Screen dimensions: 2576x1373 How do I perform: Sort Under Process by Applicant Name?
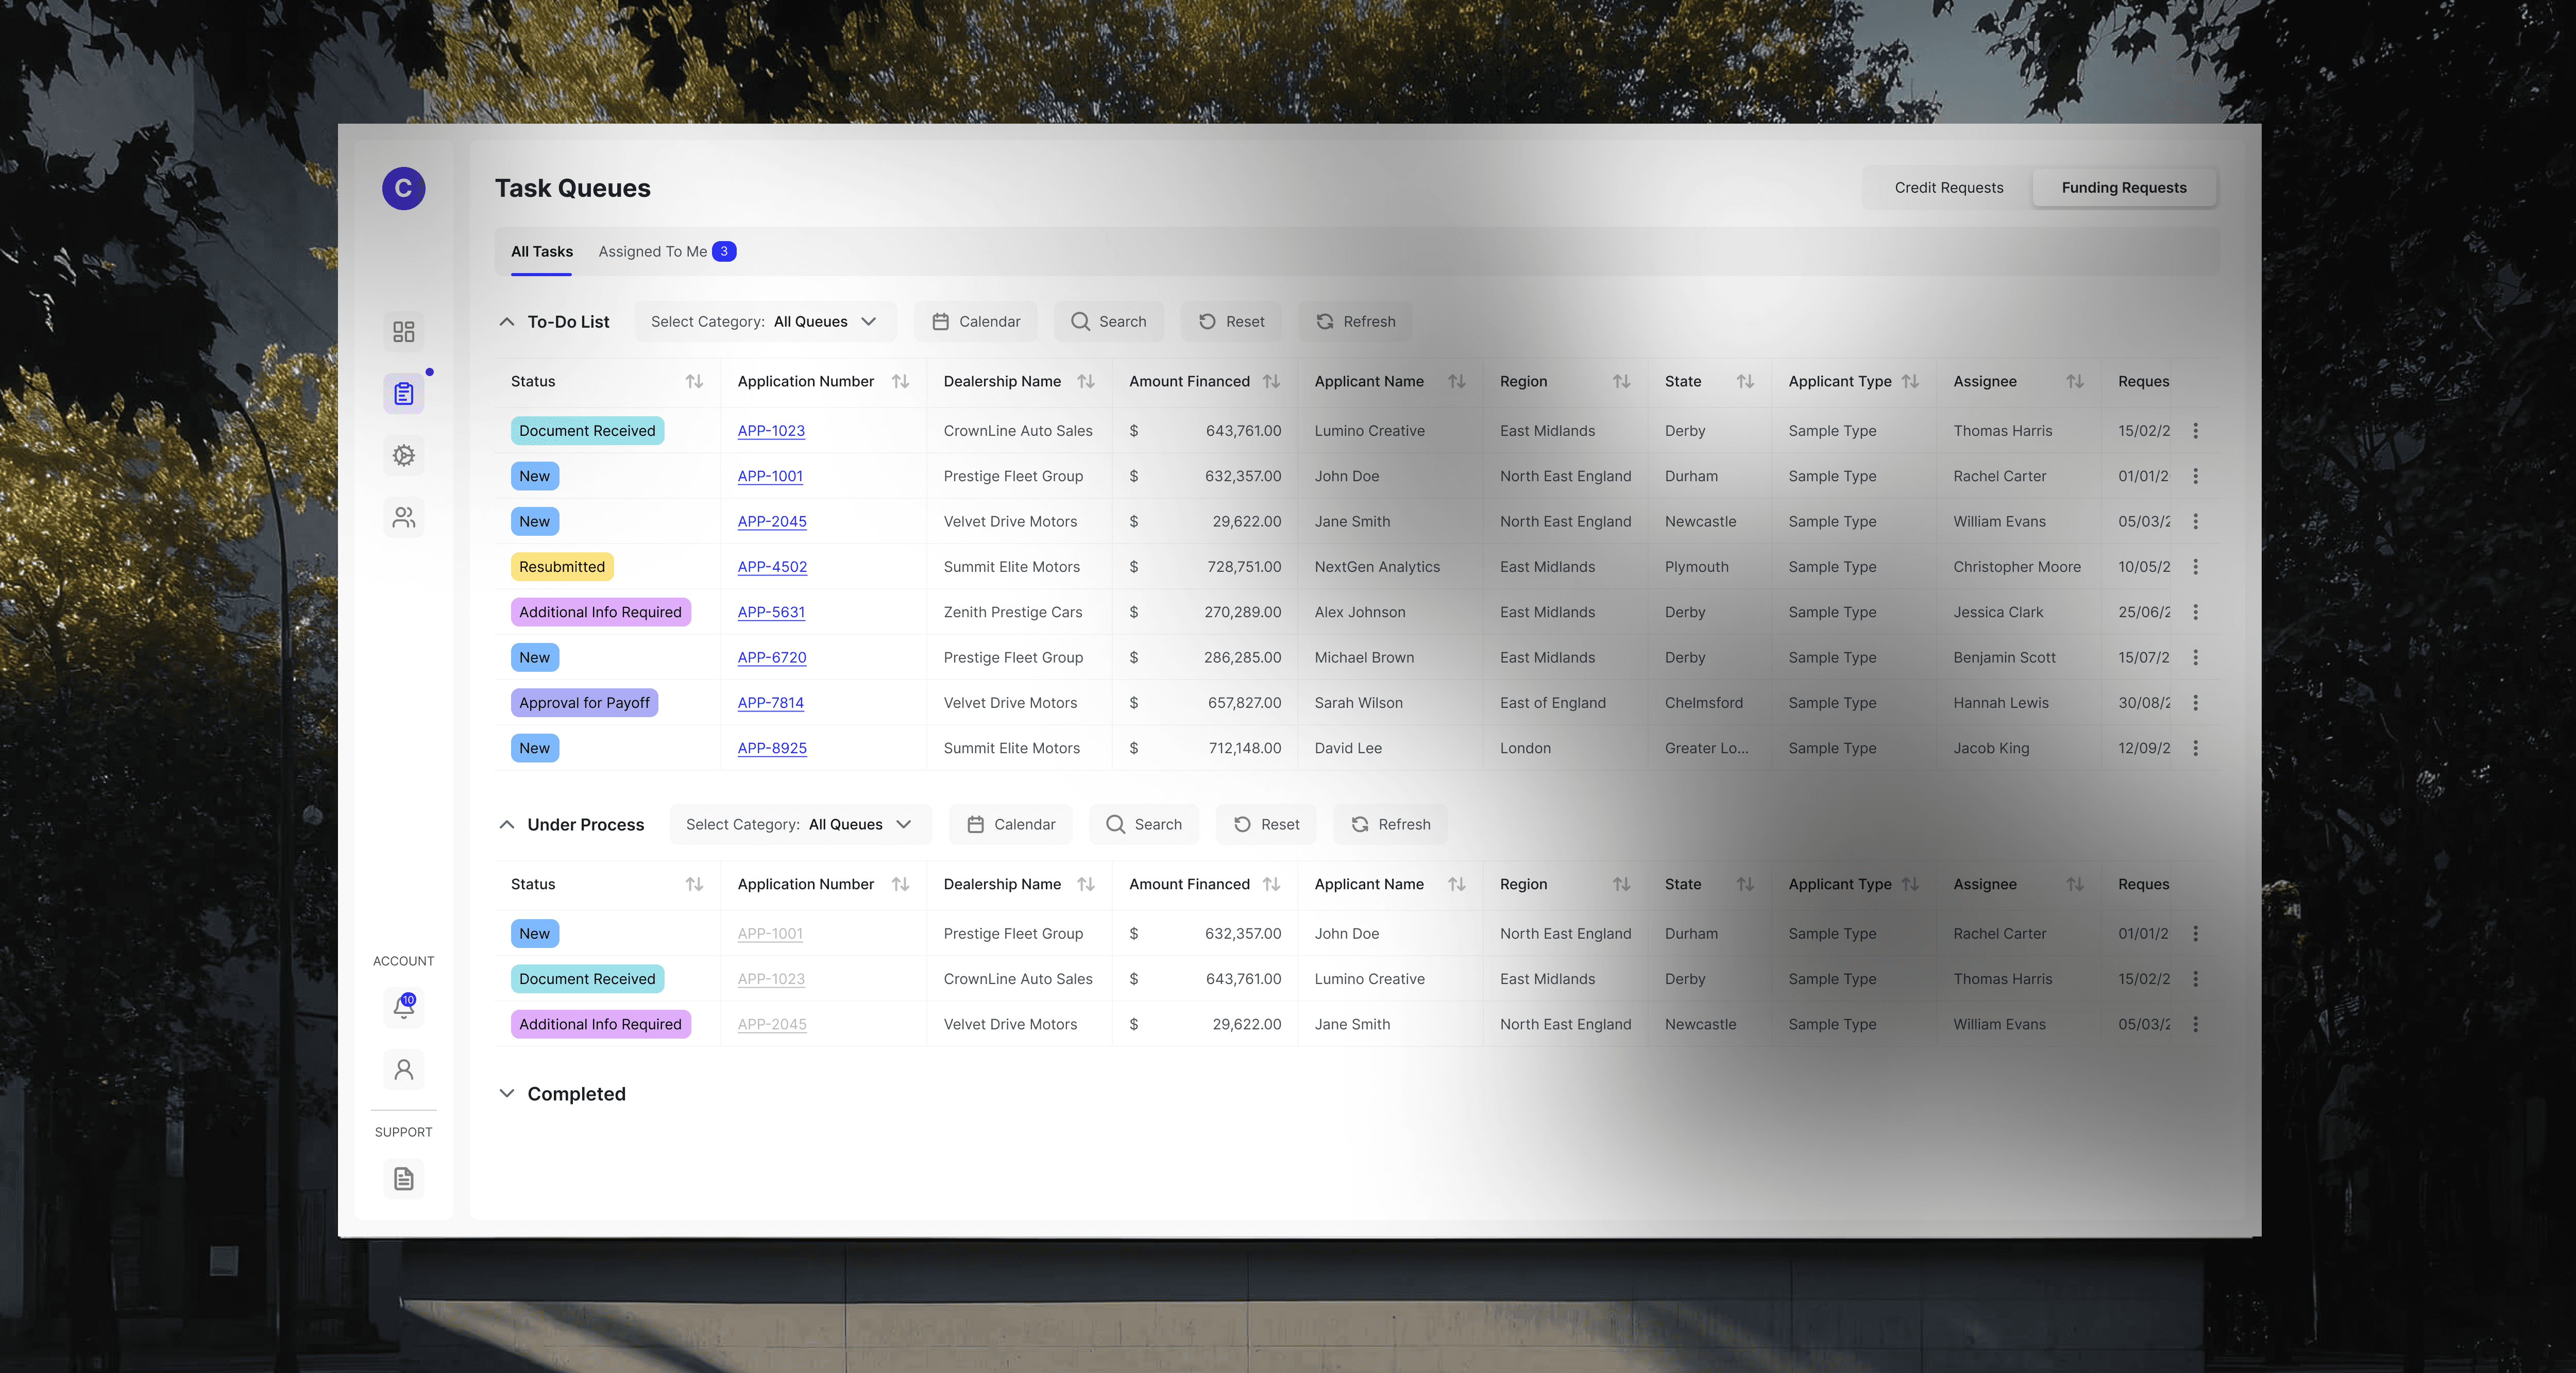[1456, 884]
